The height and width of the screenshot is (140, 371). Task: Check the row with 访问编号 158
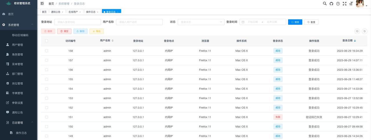[x=46, y=51]
